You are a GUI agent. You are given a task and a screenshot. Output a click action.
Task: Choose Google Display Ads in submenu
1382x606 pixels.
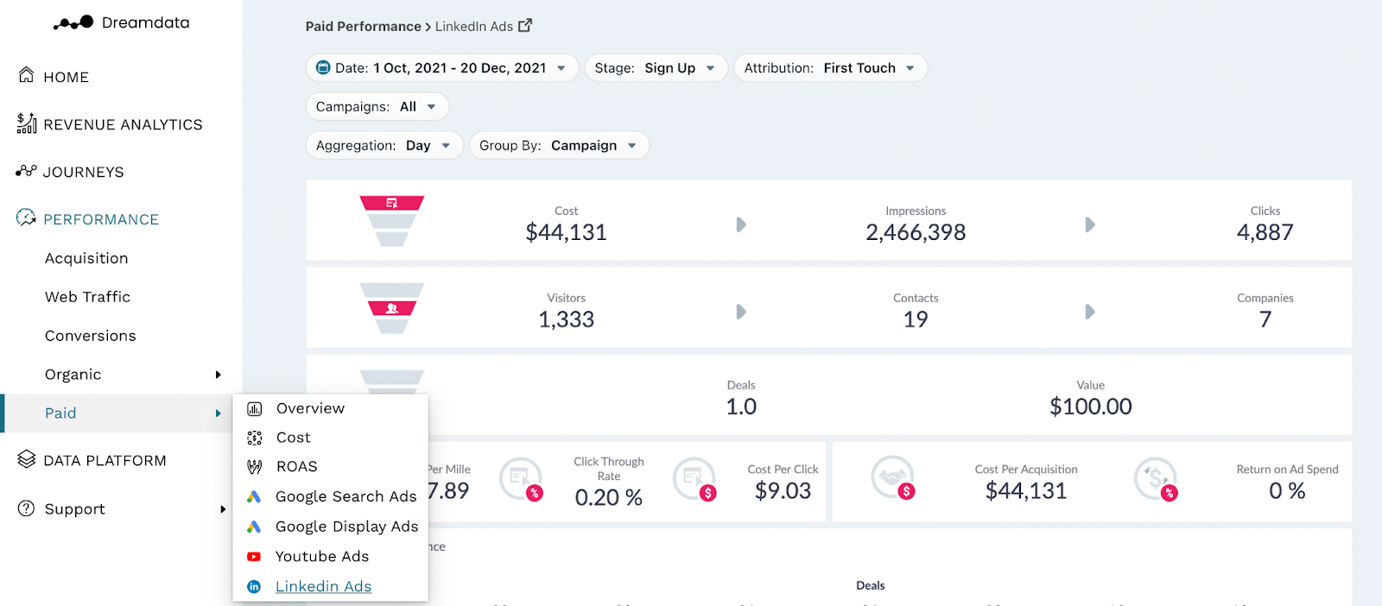346,527
